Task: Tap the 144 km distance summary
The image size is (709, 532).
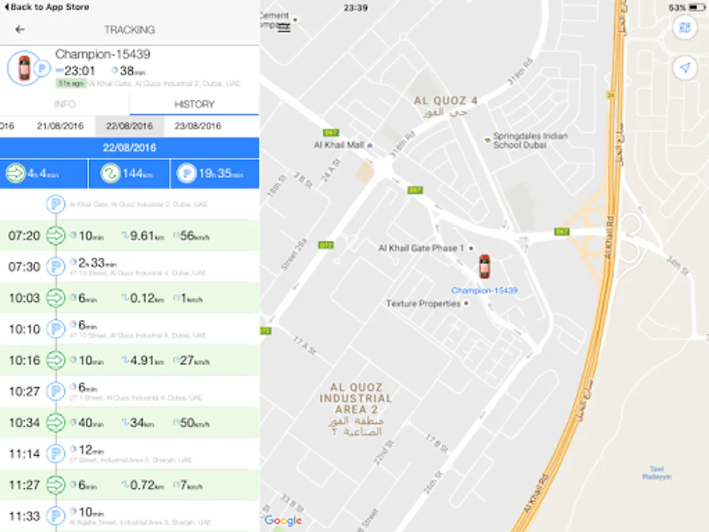Action: click(129, 174)
